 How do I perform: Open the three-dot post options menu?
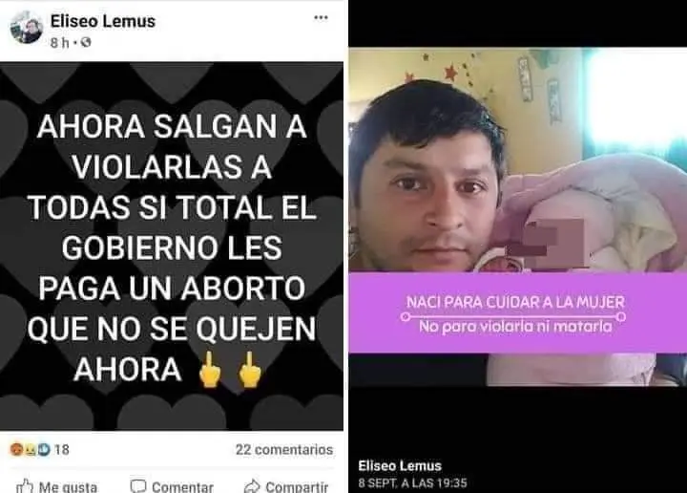[321, 17]
